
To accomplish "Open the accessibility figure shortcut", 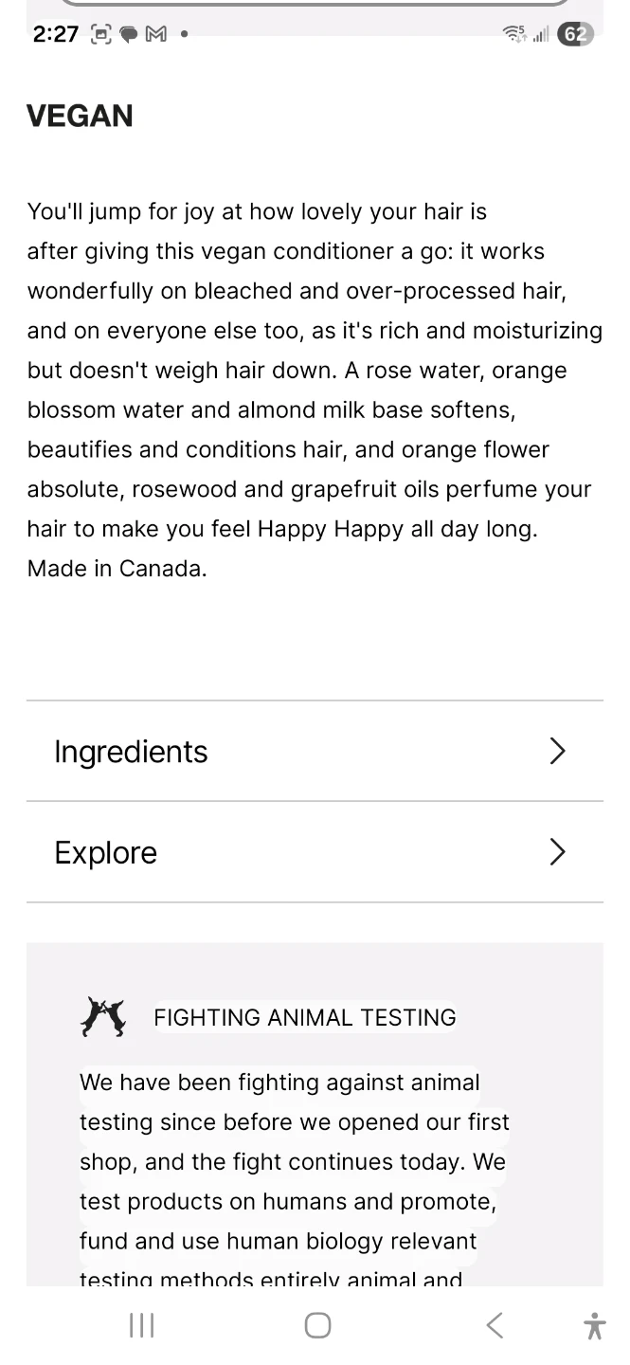I will 595,1325.
